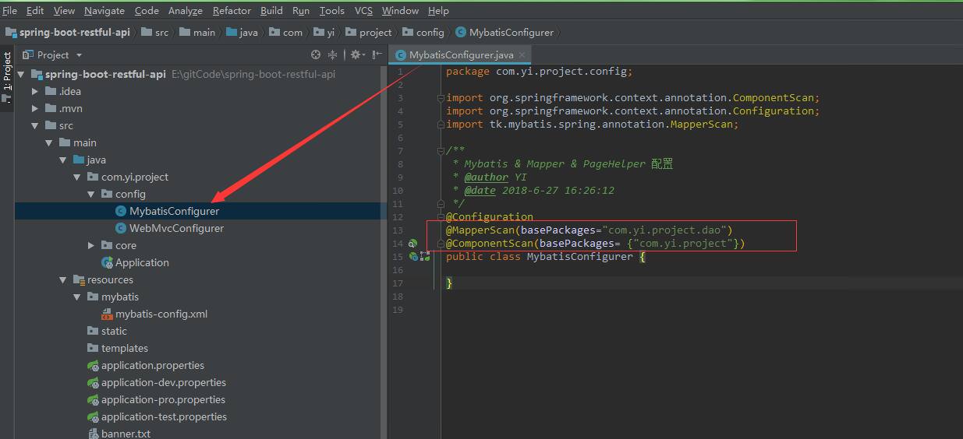
Task: Collapse the mybatis folder arrow
Action: tap(77, 297)
